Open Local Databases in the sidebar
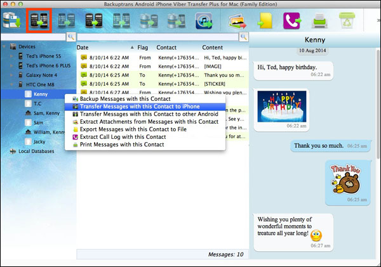The width and height of the screenshot is (381, 267). [x=36, y=151]
